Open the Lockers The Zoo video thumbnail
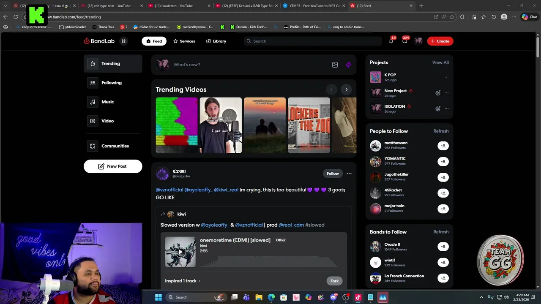The width and height of the screenshot is (541, 304). coord(309,125)
